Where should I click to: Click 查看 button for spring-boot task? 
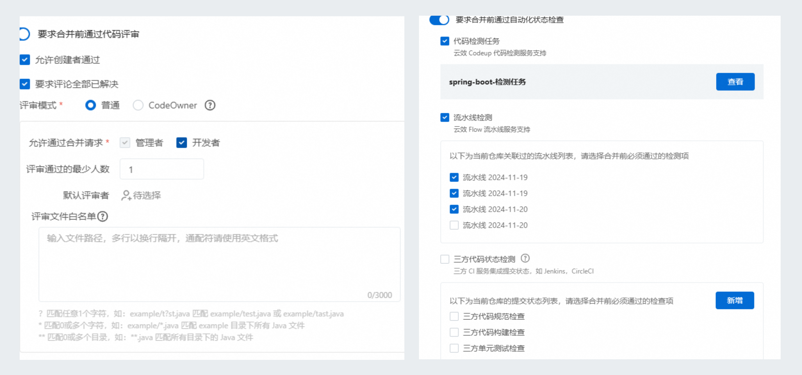[735, 82]
